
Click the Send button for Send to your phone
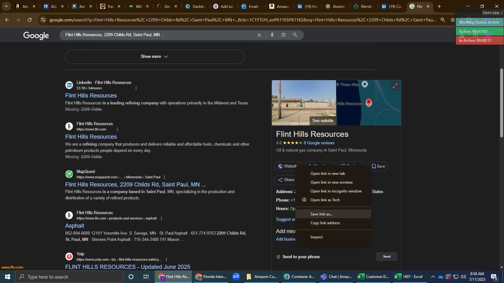(387, 257)
